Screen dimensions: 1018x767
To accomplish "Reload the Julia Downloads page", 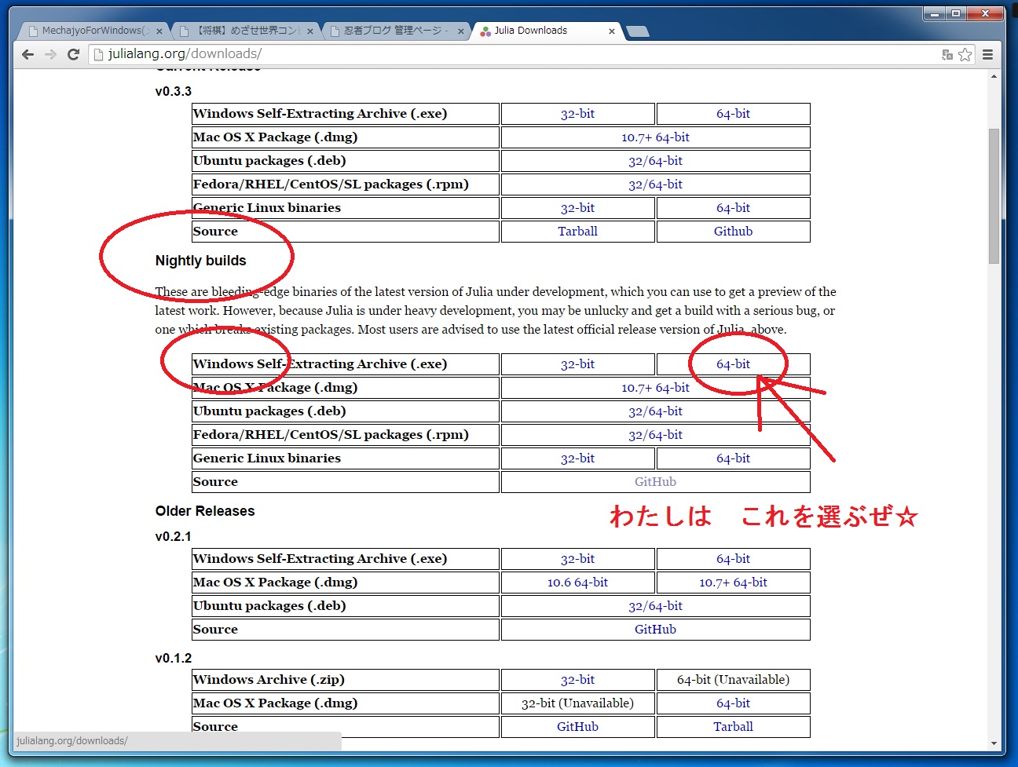I will 74,54.
